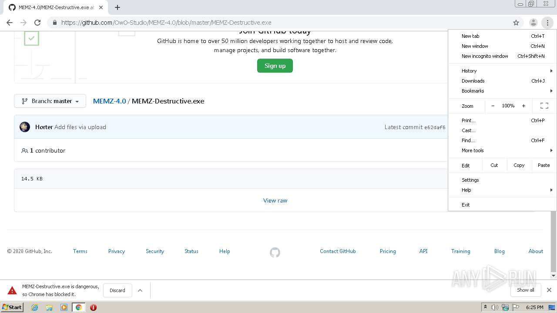Click the GitHub Octocat logo in footer
The height and width of the screenshot is (313, 557).
pos(275,252)
